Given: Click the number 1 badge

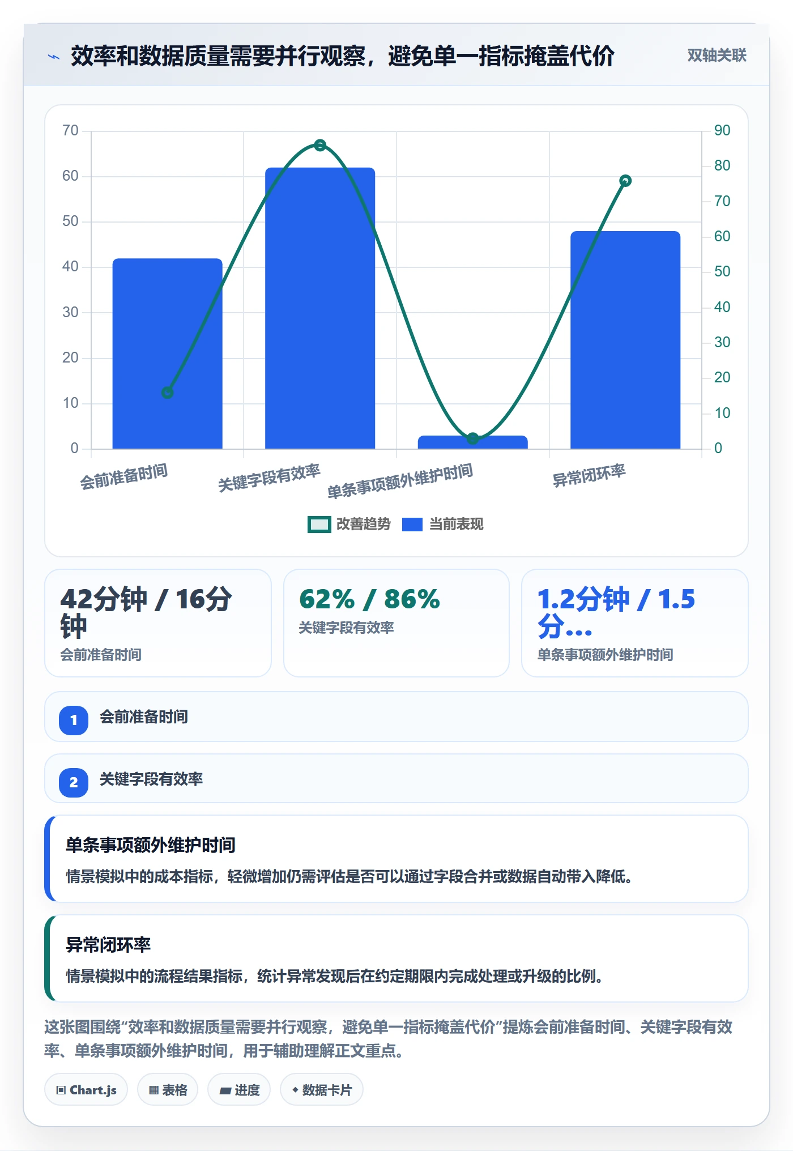Looking at the screenshot, I should coord(74,721).
